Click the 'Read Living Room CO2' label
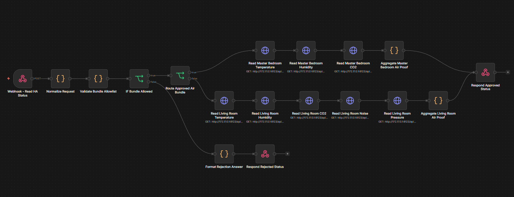 [309, 114]
